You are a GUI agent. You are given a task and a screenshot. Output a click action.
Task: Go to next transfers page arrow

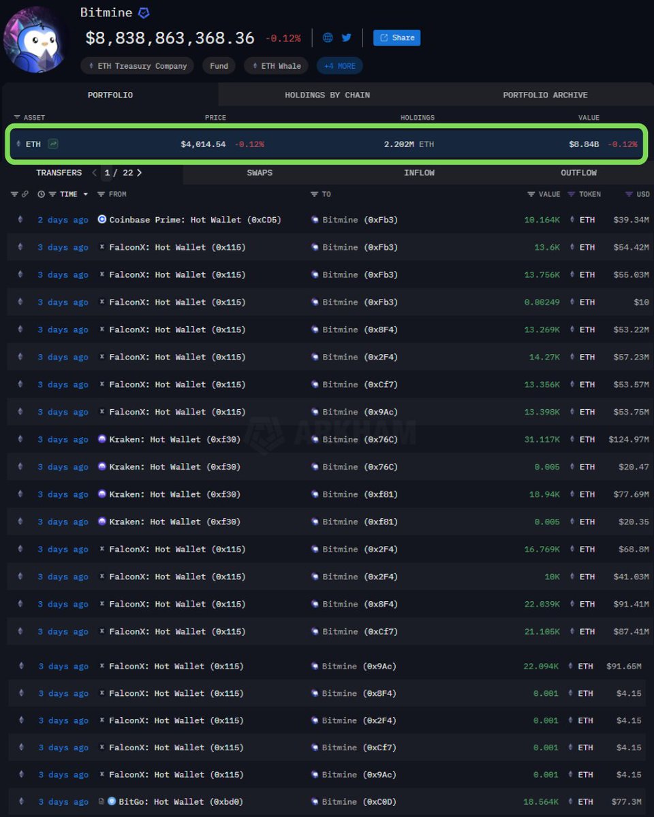(x=140, y=173)
